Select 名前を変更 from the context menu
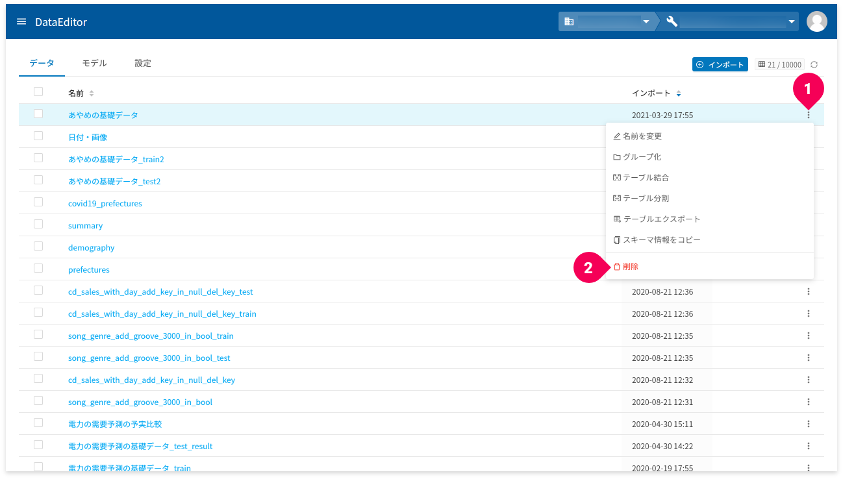Image resolution: width=843 pixels, height=479 pixels. point(709,136)
